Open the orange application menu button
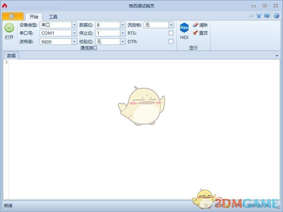 (12, 16)
